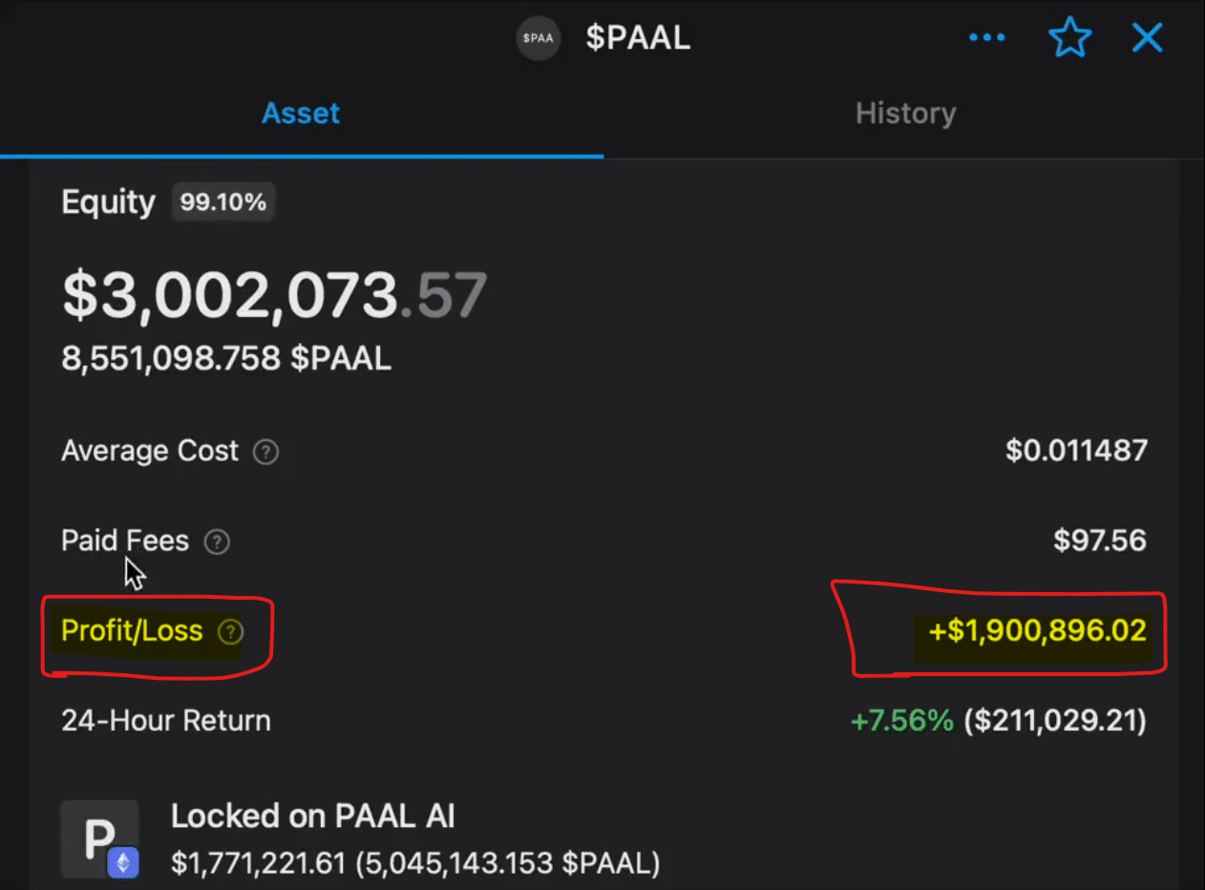1205x890 pixels.
Task: Click Paid Fees help question icon
Action: pos(218,542)
